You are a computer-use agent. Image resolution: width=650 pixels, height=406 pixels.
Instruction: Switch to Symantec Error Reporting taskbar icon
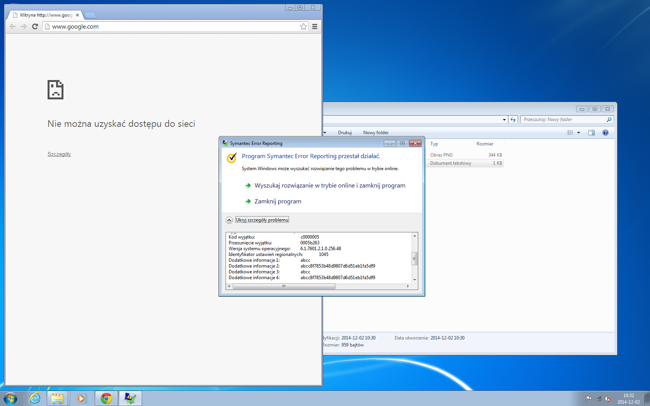click(x=130, y=398)
